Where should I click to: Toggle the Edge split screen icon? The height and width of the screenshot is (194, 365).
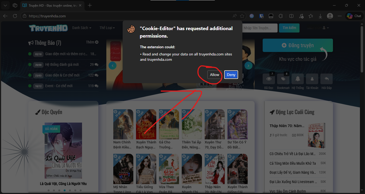point(292,16)
